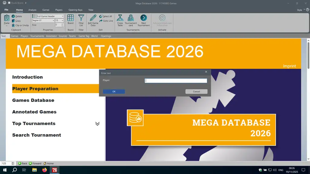Go to Next Tournament
Screen dimensions: 310x174
(143, 18)
